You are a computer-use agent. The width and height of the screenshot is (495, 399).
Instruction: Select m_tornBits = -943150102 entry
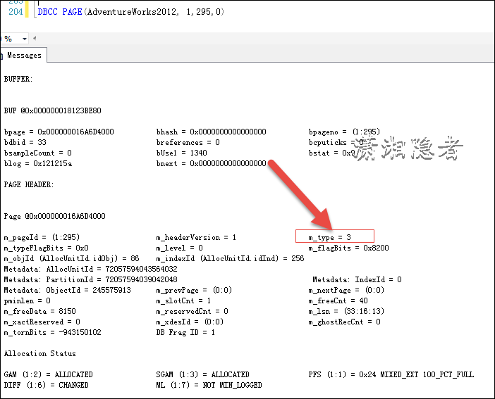point(52,332)
